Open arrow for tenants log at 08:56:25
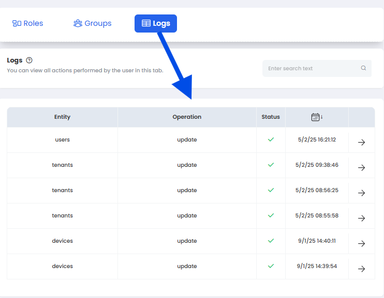 (361, 193)
